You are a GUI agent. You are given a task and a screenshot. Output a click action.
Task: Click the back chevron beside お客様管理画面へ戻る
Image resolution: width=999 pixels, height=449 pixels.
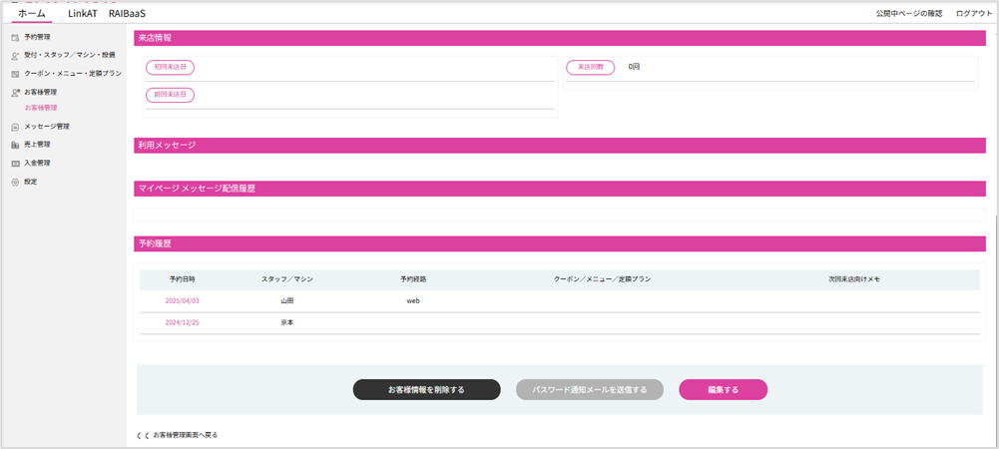pos(142,435)
